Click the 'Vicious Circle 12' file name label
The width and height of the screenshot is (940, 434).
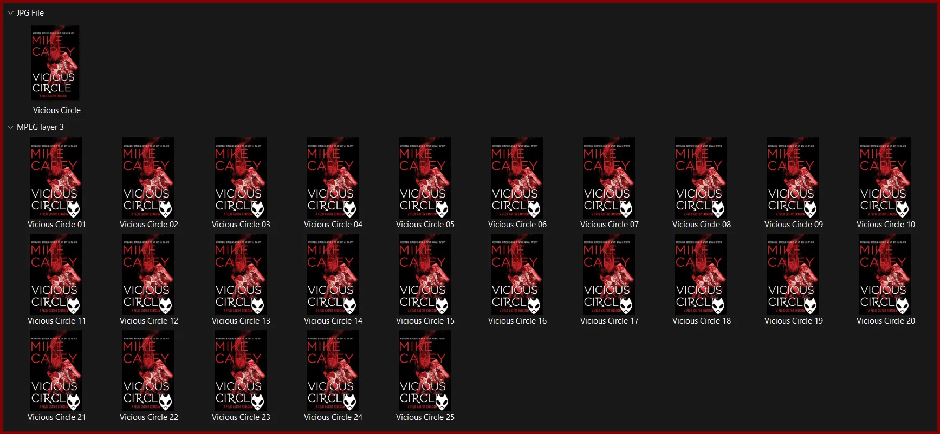tap(149, 321)
